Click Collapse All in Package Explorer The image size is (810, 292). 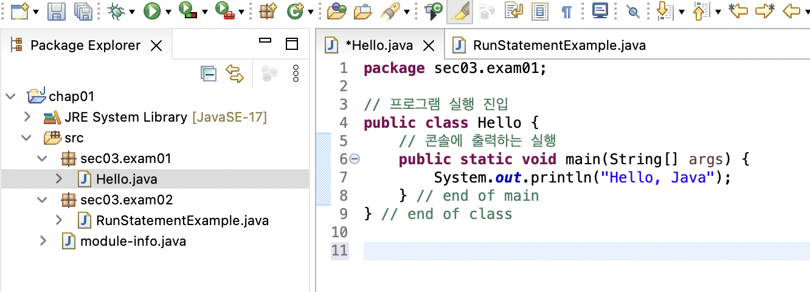209,74
